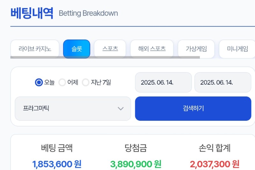Open the 스포츠 tab
This screenshot has width=255, height=170.
[110, 49]
